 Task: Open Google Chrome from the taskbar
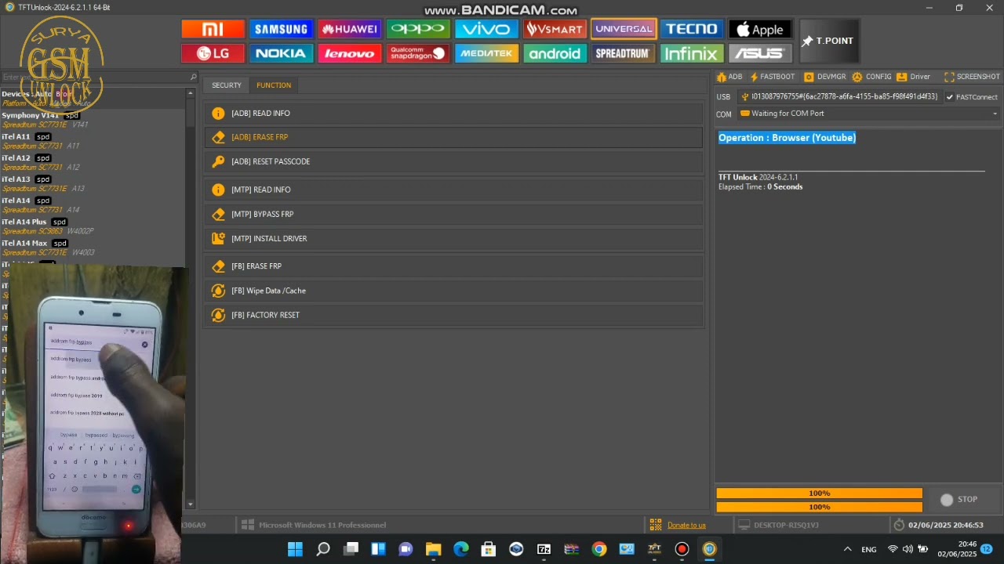599,549
